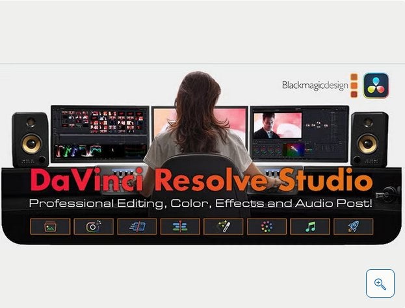Click the Fusion magic wand icon
This screenshot has height=308, width=405.
(224, 226)
